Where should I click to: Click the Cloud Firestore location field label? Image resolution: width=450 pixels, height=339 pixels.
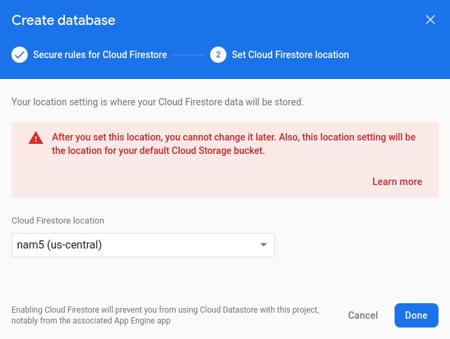[58, 220]
